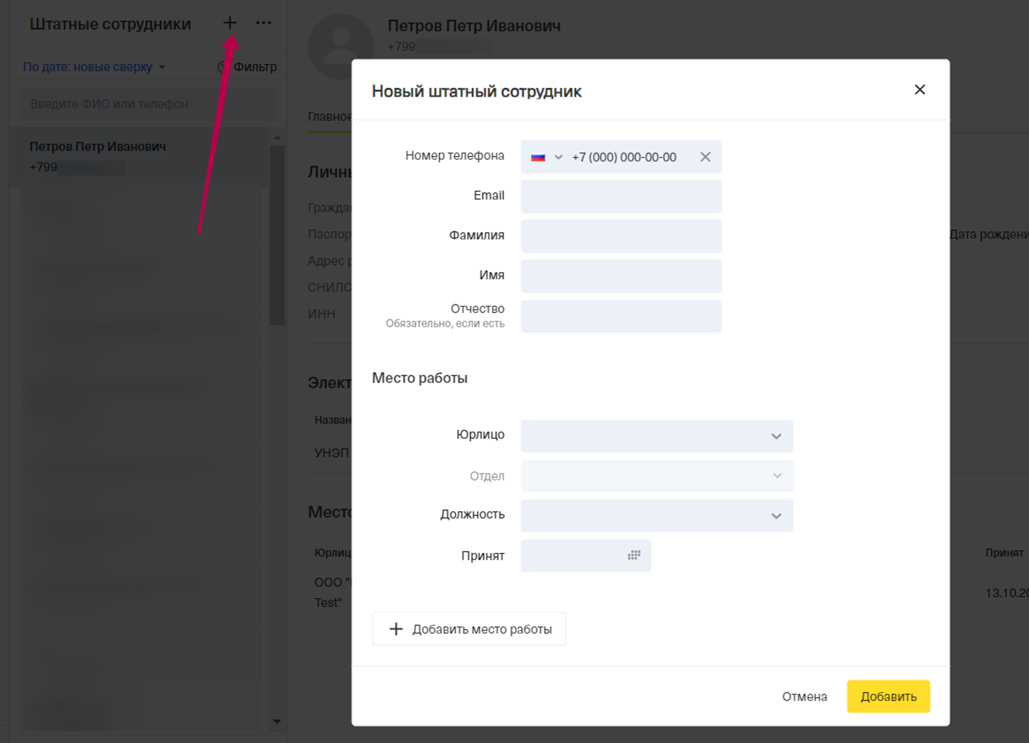The height and width of the screenshot is (743, 1029).
Task: Click into the Email input field
Action: pyautogui.click(x=621, y=196)
